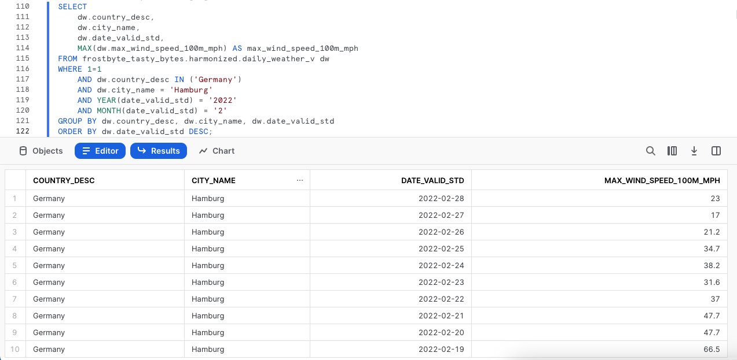Toggle the side panel layout icon
This screenshot has width=737, height=360.
click(716, 151)
